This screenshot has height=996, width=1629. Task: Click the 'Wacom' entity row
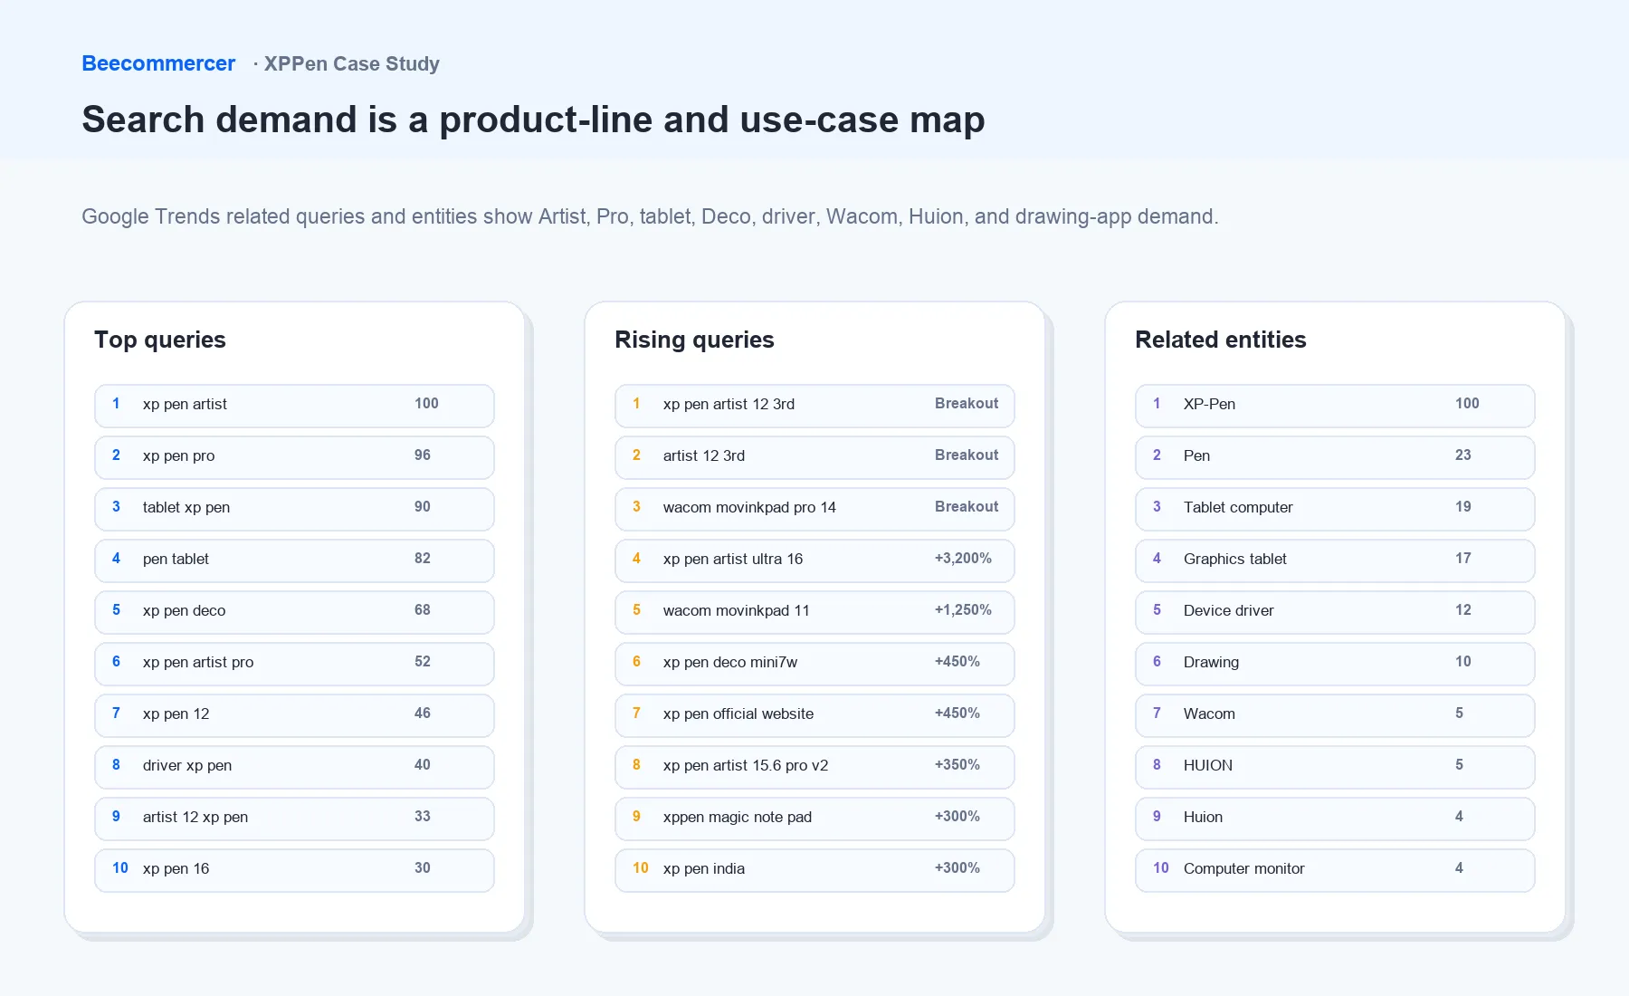(x=1335, y=715)
